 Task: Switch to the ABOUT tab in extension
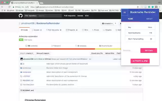click(149, 19)
